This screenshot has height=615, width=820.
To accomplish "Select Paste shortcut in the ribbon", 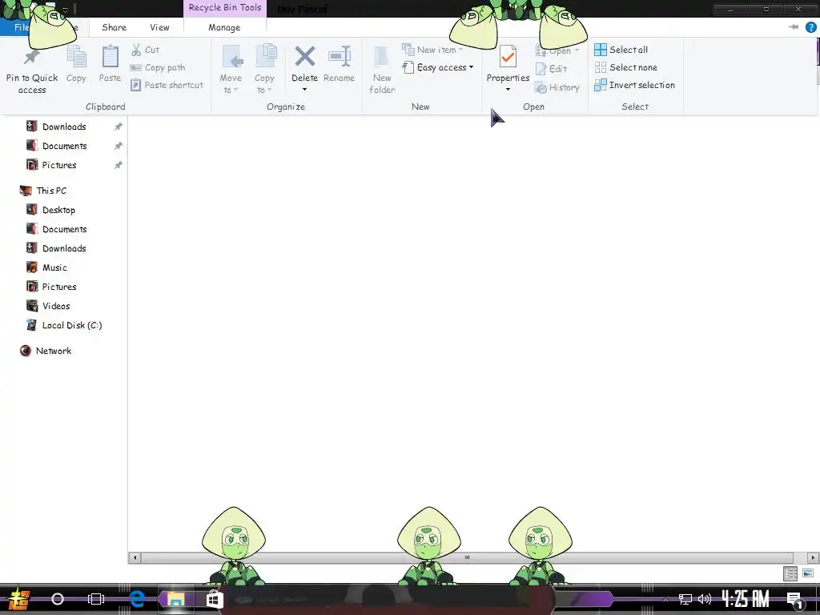I will pos(167,85).
